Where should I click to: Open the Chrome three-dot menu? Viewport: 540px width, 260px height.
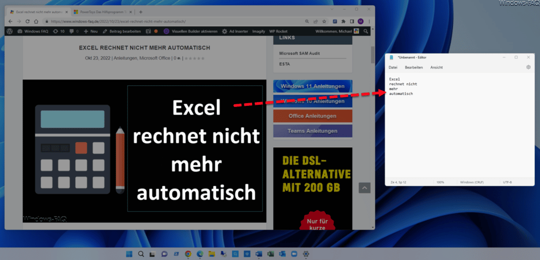tap(369, 22)
